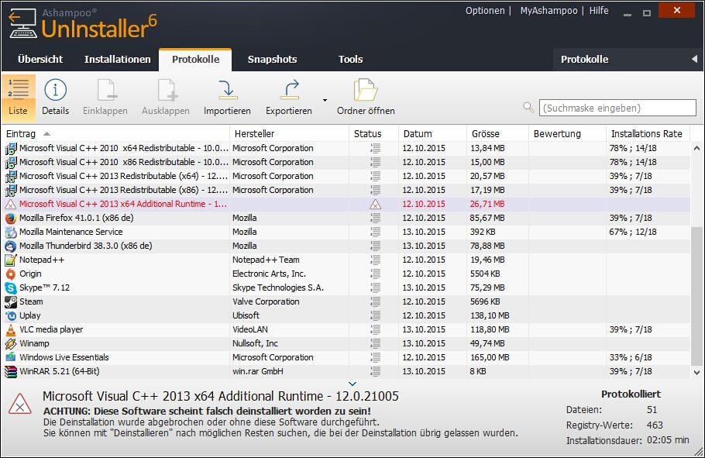Open folder with Ordner öffnen
The image size is (705, 458).
click(x=366, y=98)
